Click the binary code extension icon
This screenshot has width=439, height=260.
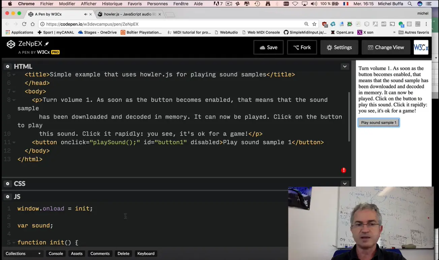click(x=418, y=24)
